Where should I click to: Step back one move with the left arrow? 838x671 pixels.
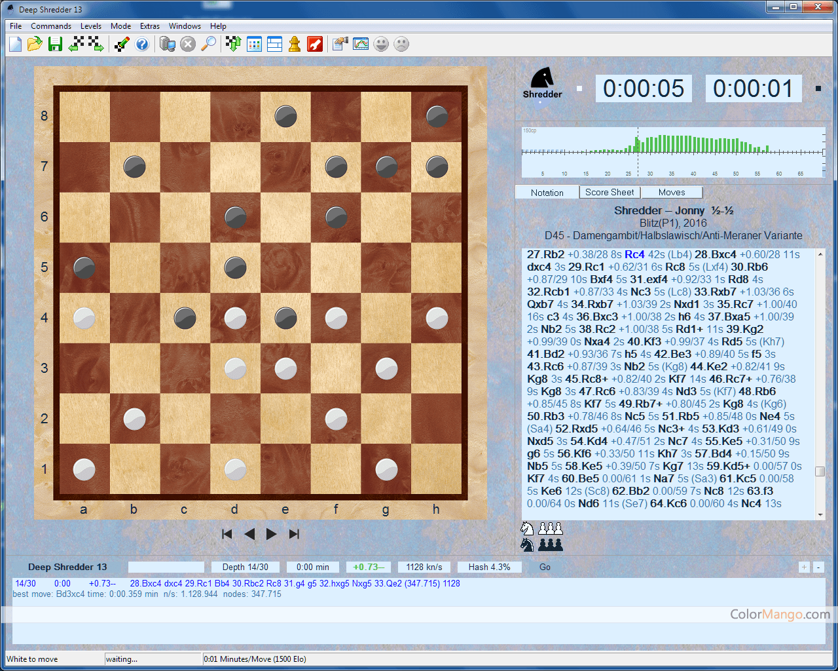click(x=249, y=534)
